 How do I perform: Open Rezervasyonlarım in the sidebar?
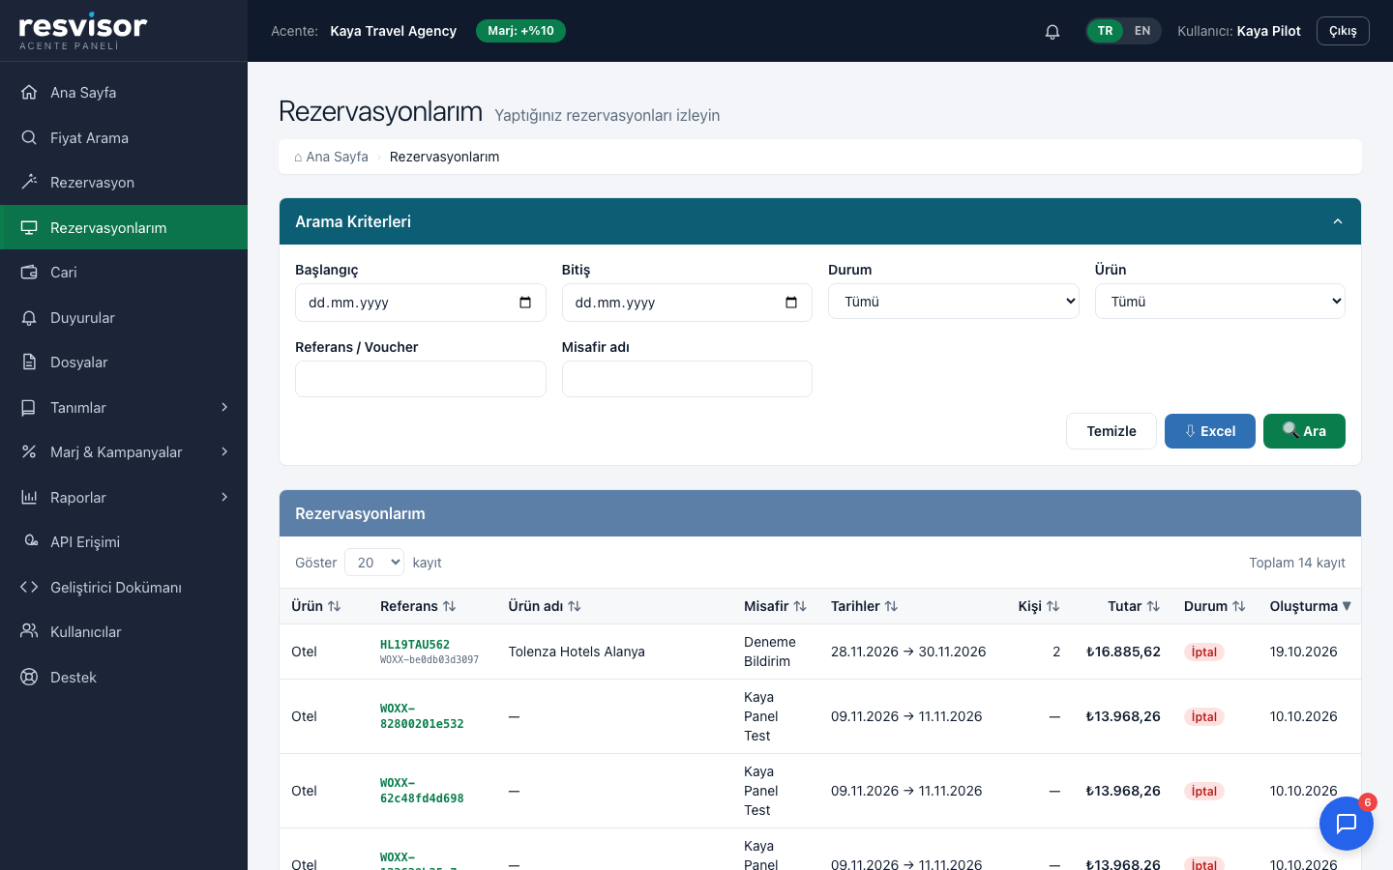click(124, 227)
